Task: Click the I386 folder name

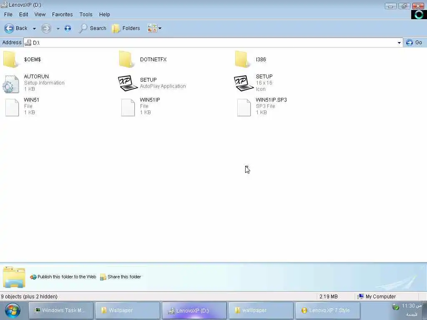Action: pos(261,59)
